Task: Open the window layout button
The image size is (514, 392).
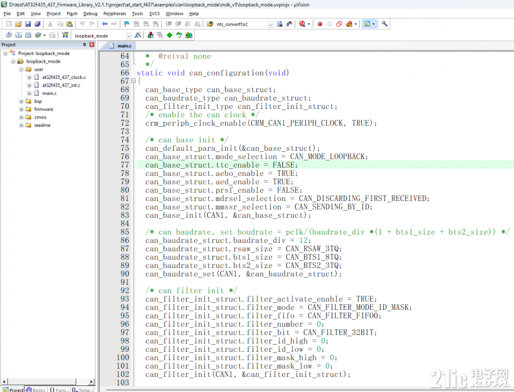Action: [367, 24]
